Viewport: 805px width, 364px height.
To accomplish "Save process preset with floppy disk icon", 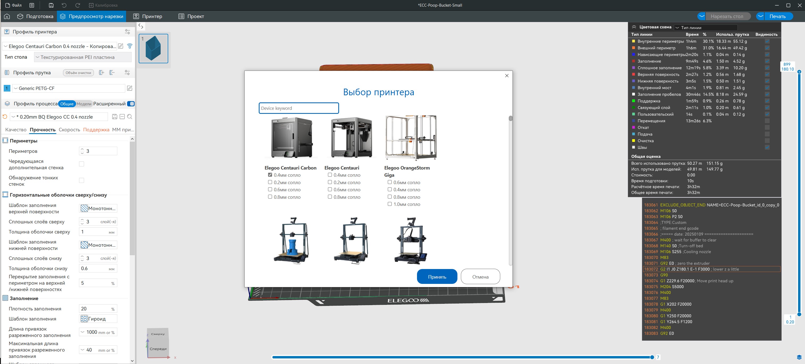I will click(x=115, y=116).
